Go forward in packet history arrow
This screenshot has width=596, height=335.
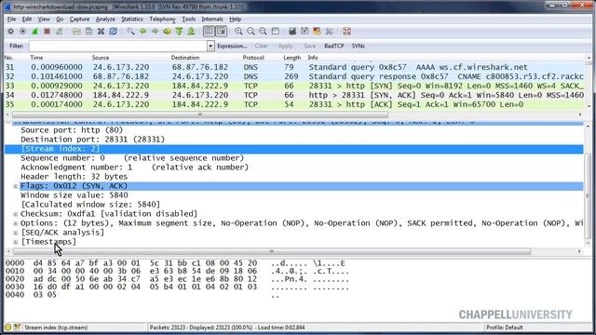click(x=155, y=32)
